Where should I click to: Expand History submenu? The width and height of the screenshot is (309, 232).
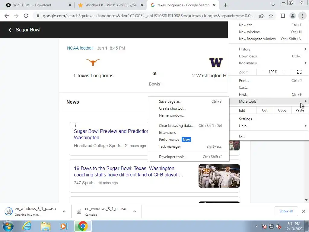[268, 49]
